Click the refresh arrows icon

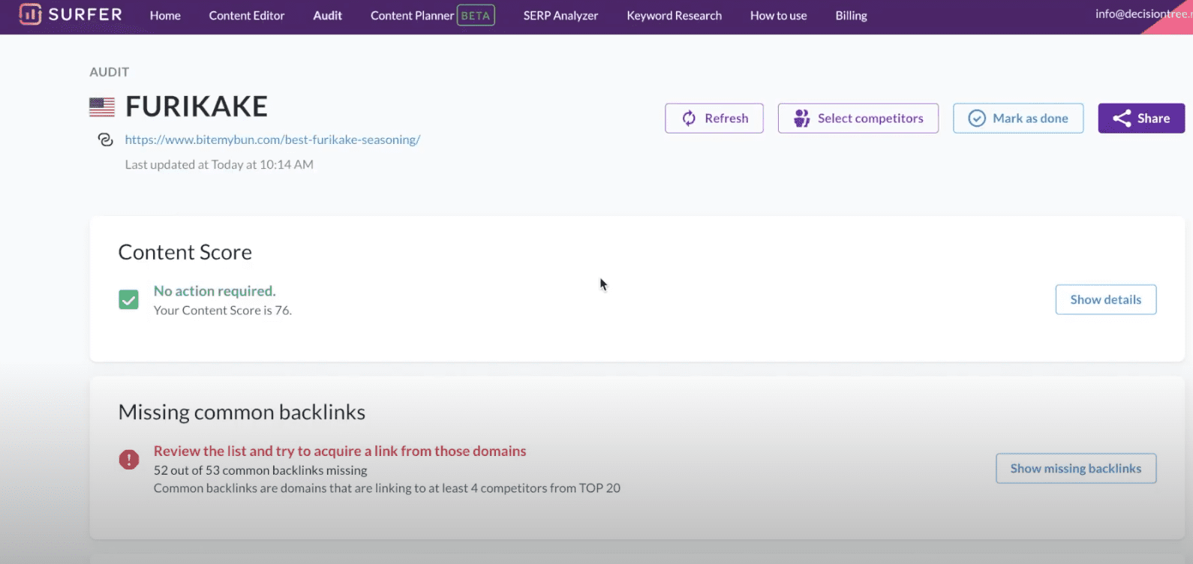(689, 118)
